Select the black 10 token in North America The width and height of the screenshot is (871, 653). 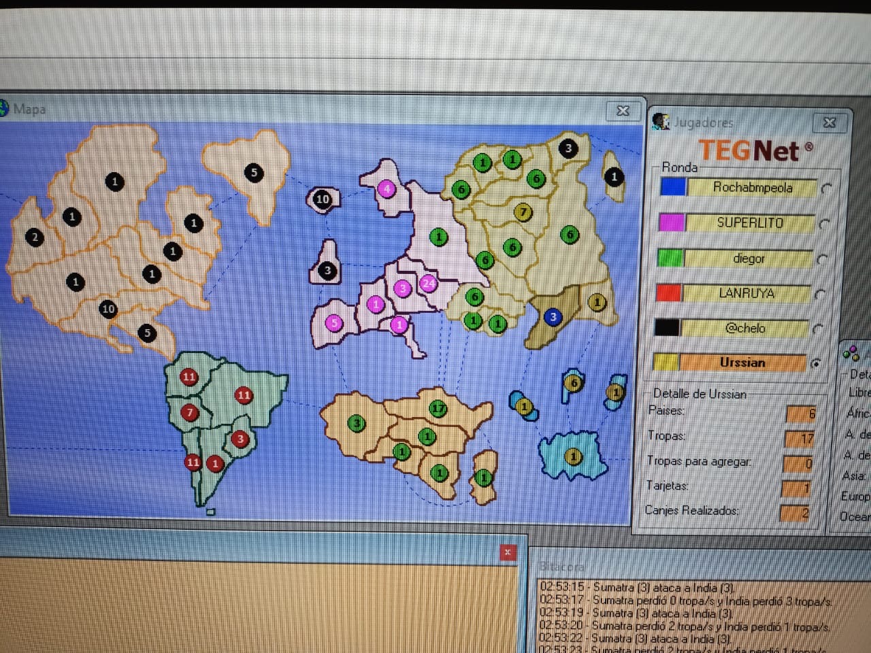108,309
